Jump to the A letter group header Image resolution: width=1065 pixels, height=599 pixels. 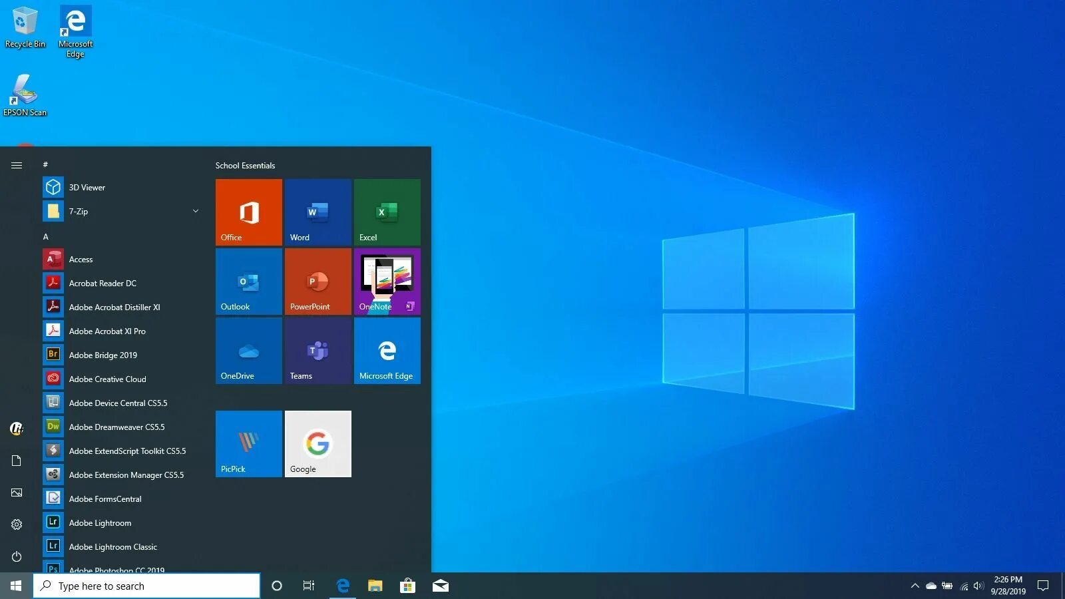(x=45, y=236)
